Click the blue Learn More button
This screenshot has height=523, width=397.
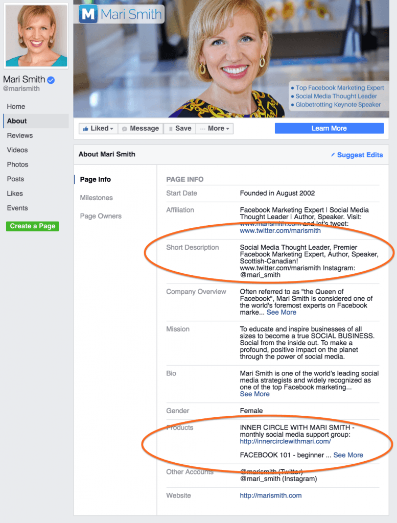329,128
